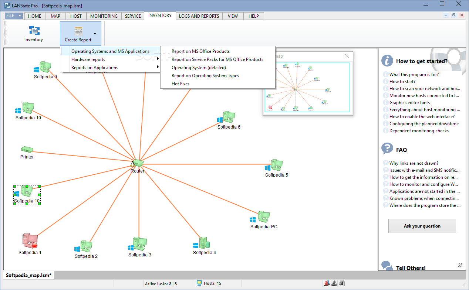Viewport: 469px width, 290px height.
Task: Click the network device icon in status bar
Action: [x=334, y=283]
